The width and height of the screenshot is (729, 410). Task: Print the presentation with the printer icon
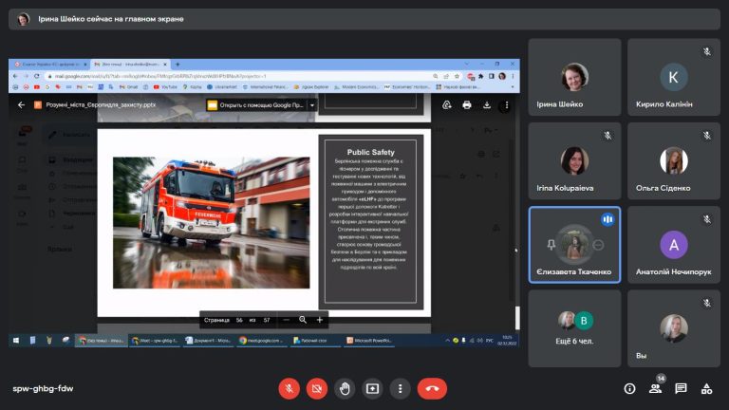[467, 105]
